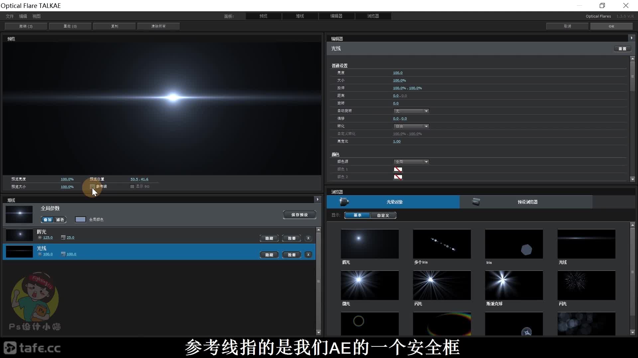Open the 转化 dropdown
The width and height of the screenshot is (638, 358).
411,126
